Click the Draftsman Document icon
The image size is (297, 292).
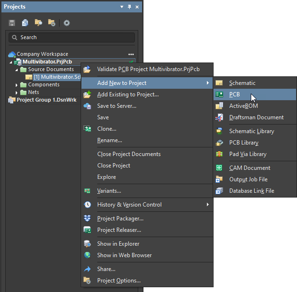coord(219,117)
